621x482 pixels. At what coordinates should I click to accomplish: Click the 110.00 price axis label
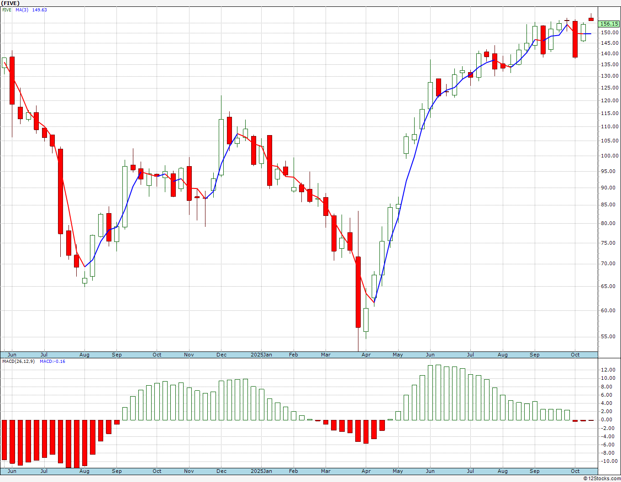coord(610,127)
